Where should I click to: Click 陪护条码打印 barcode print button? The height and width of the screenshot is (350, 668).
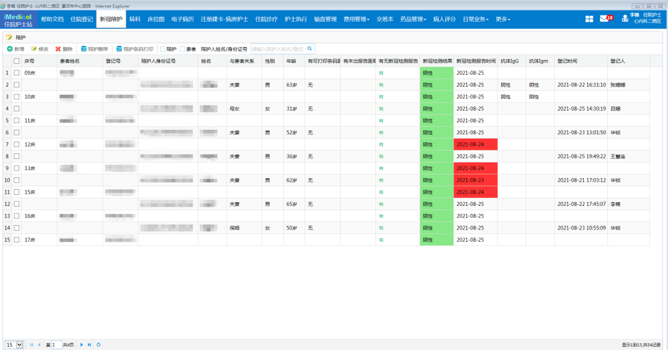click(134, 49)
